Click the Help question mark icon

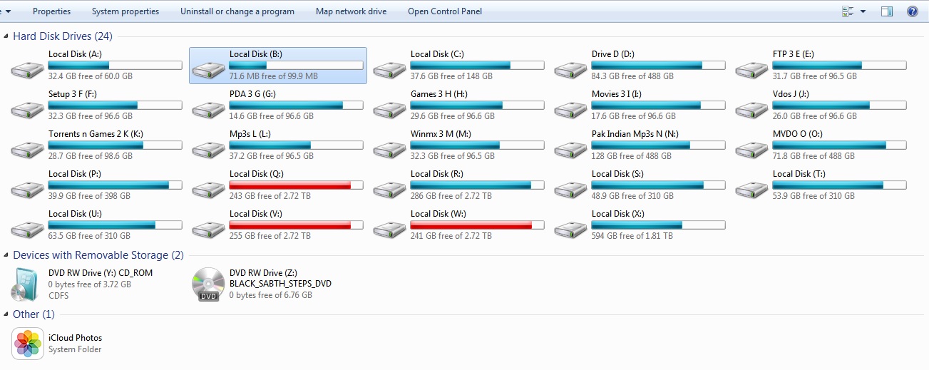[912, 11]
